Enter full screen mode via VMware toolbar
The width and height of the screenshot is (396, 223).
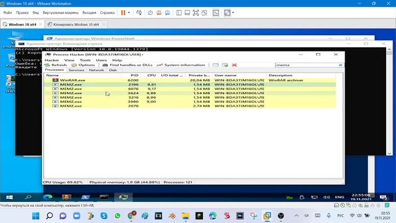pyautogui.click(x=196, y=12)
